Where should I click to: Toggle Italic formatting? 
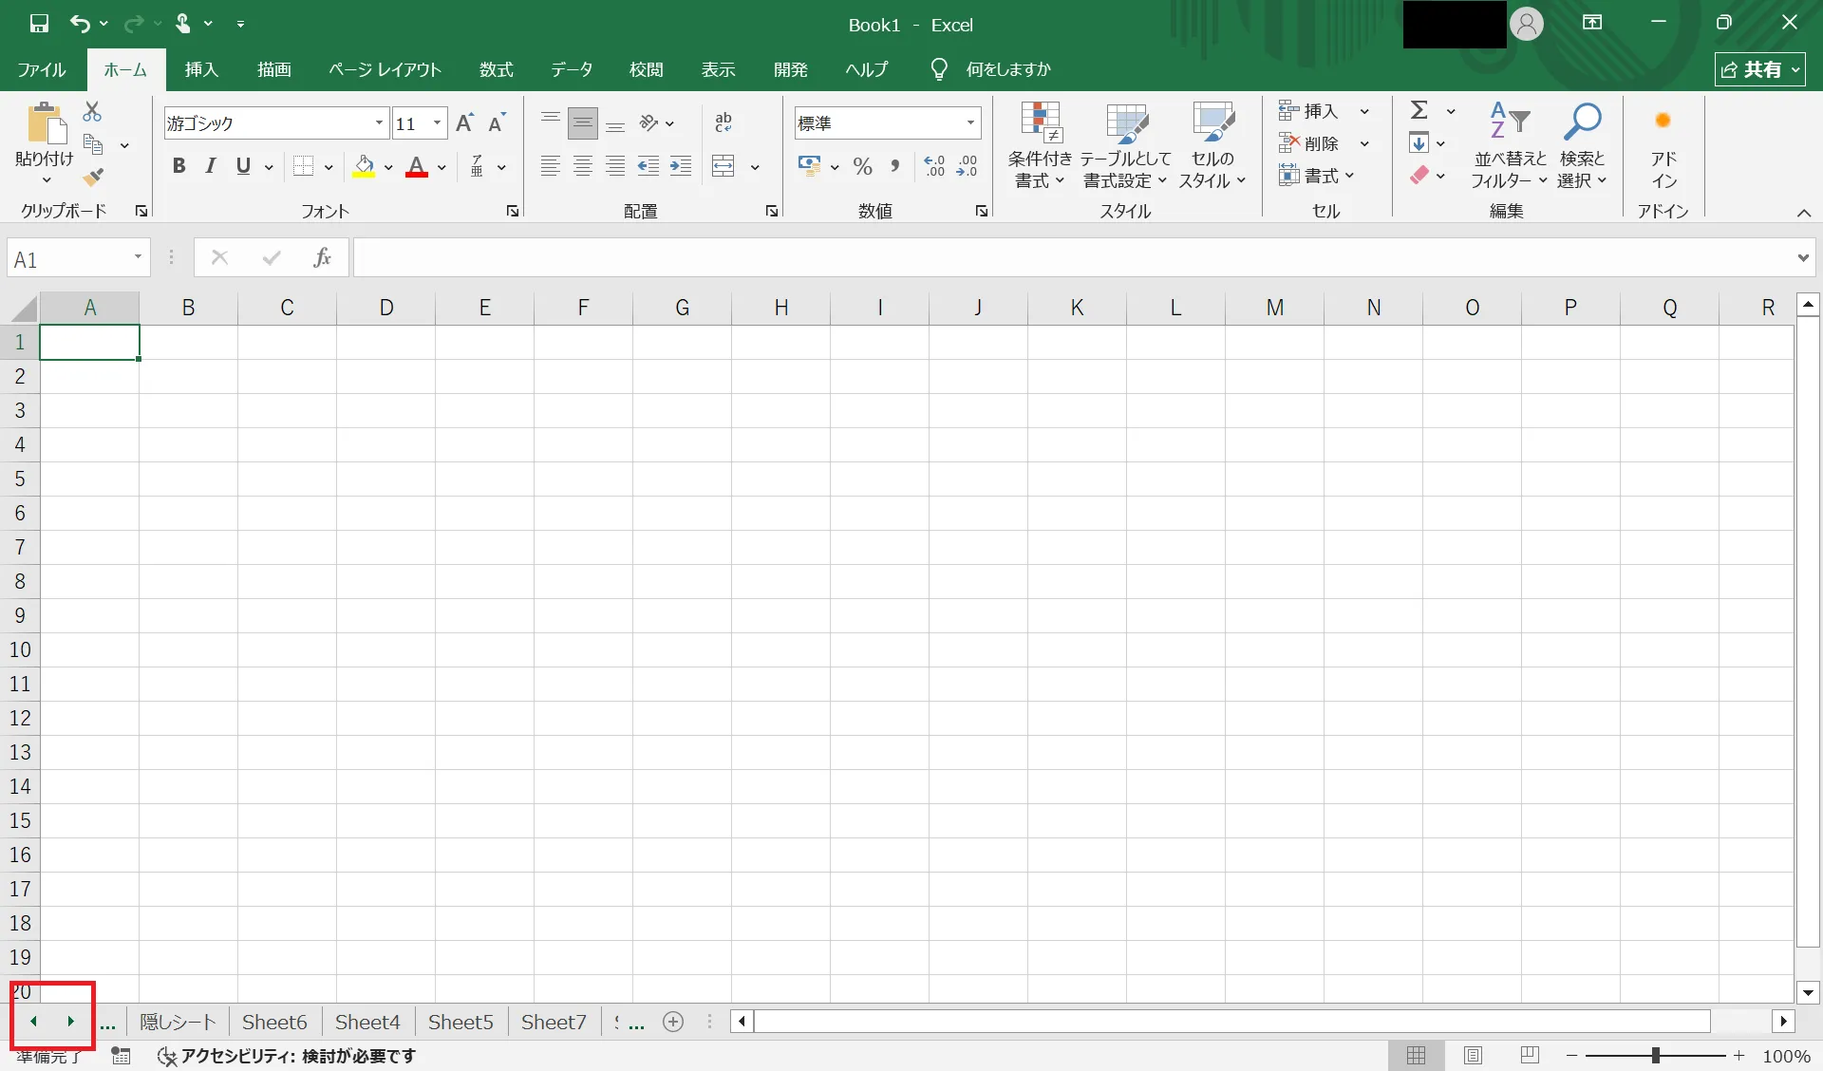pyautogui.click(x=211, y=167)
